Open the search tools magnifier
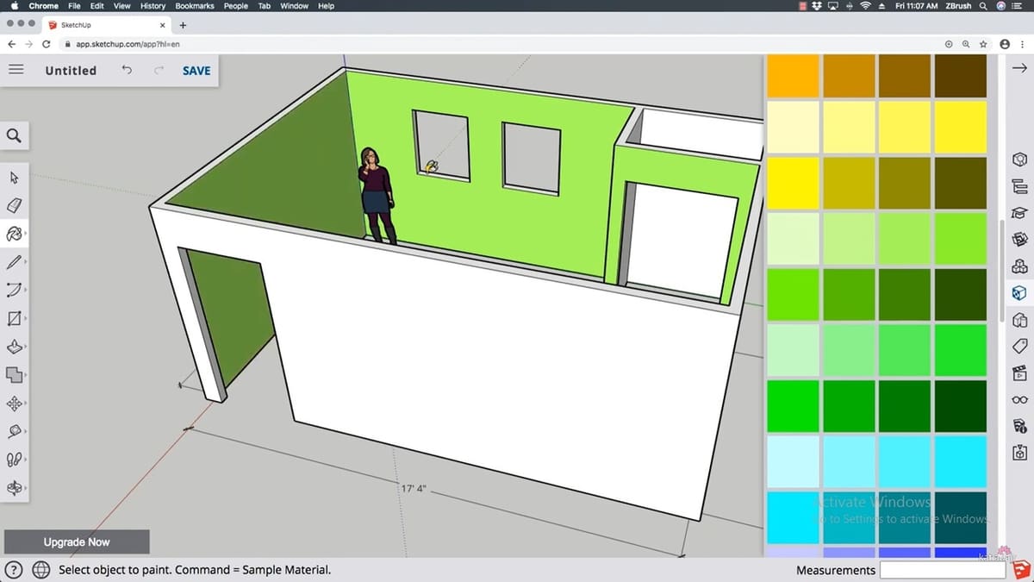Image resolution: width=1034 pixels, height=582 pixels. pyautogui.click(x=13, y=135)
